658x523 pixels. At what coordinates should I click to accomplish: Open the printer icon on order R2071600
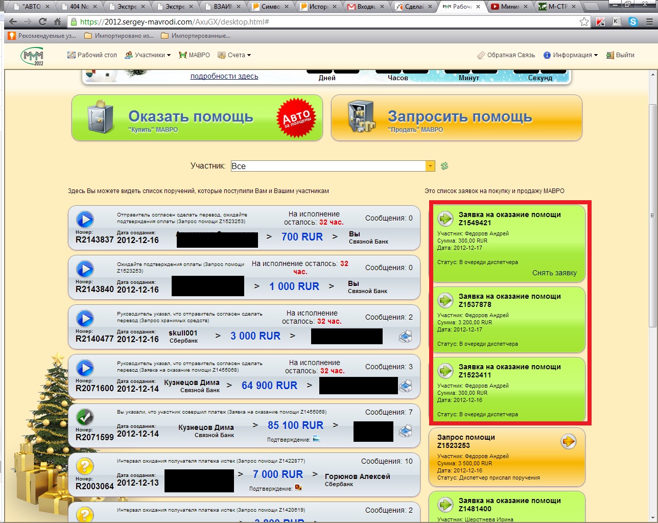(405, 386)
